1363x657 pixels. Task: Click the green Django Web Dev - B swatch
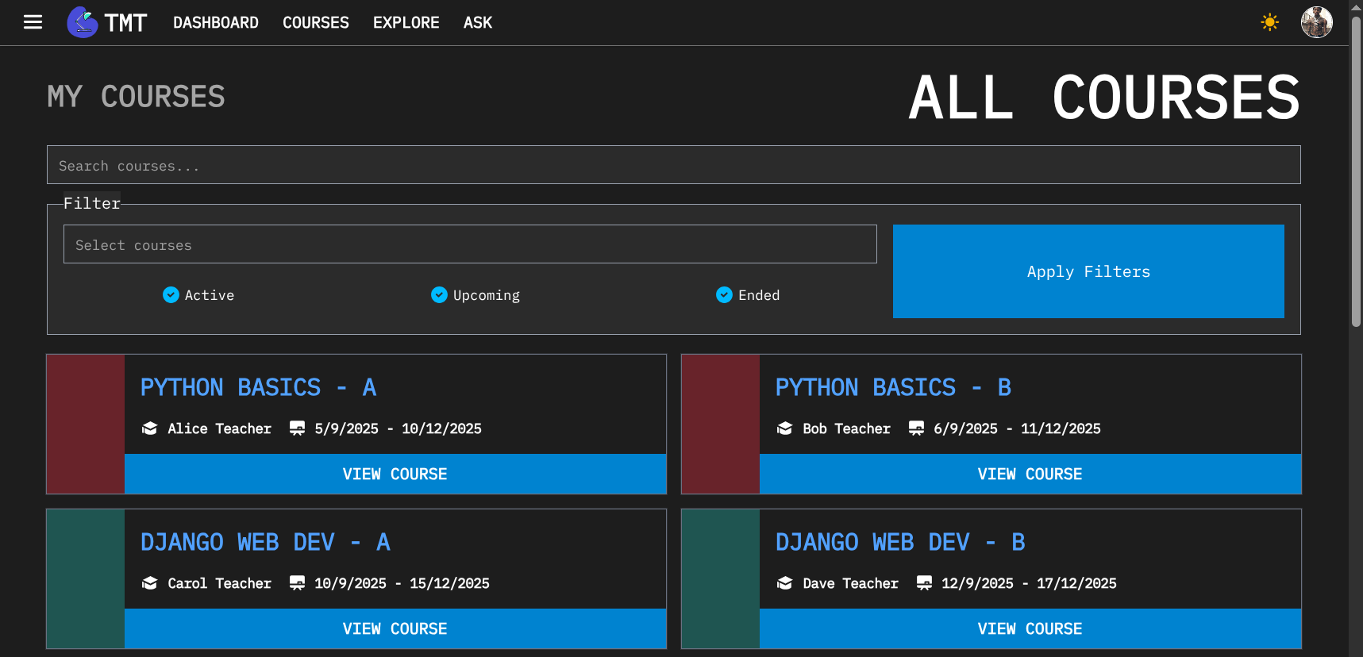tap(720, 579)
